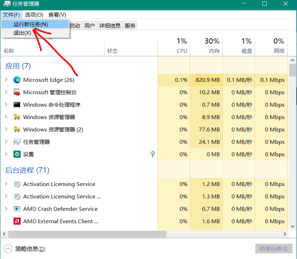The width and height of the screenshot is (297, 259).
Task: Collapse to 简略信息 view
Action: coord(26,249)
